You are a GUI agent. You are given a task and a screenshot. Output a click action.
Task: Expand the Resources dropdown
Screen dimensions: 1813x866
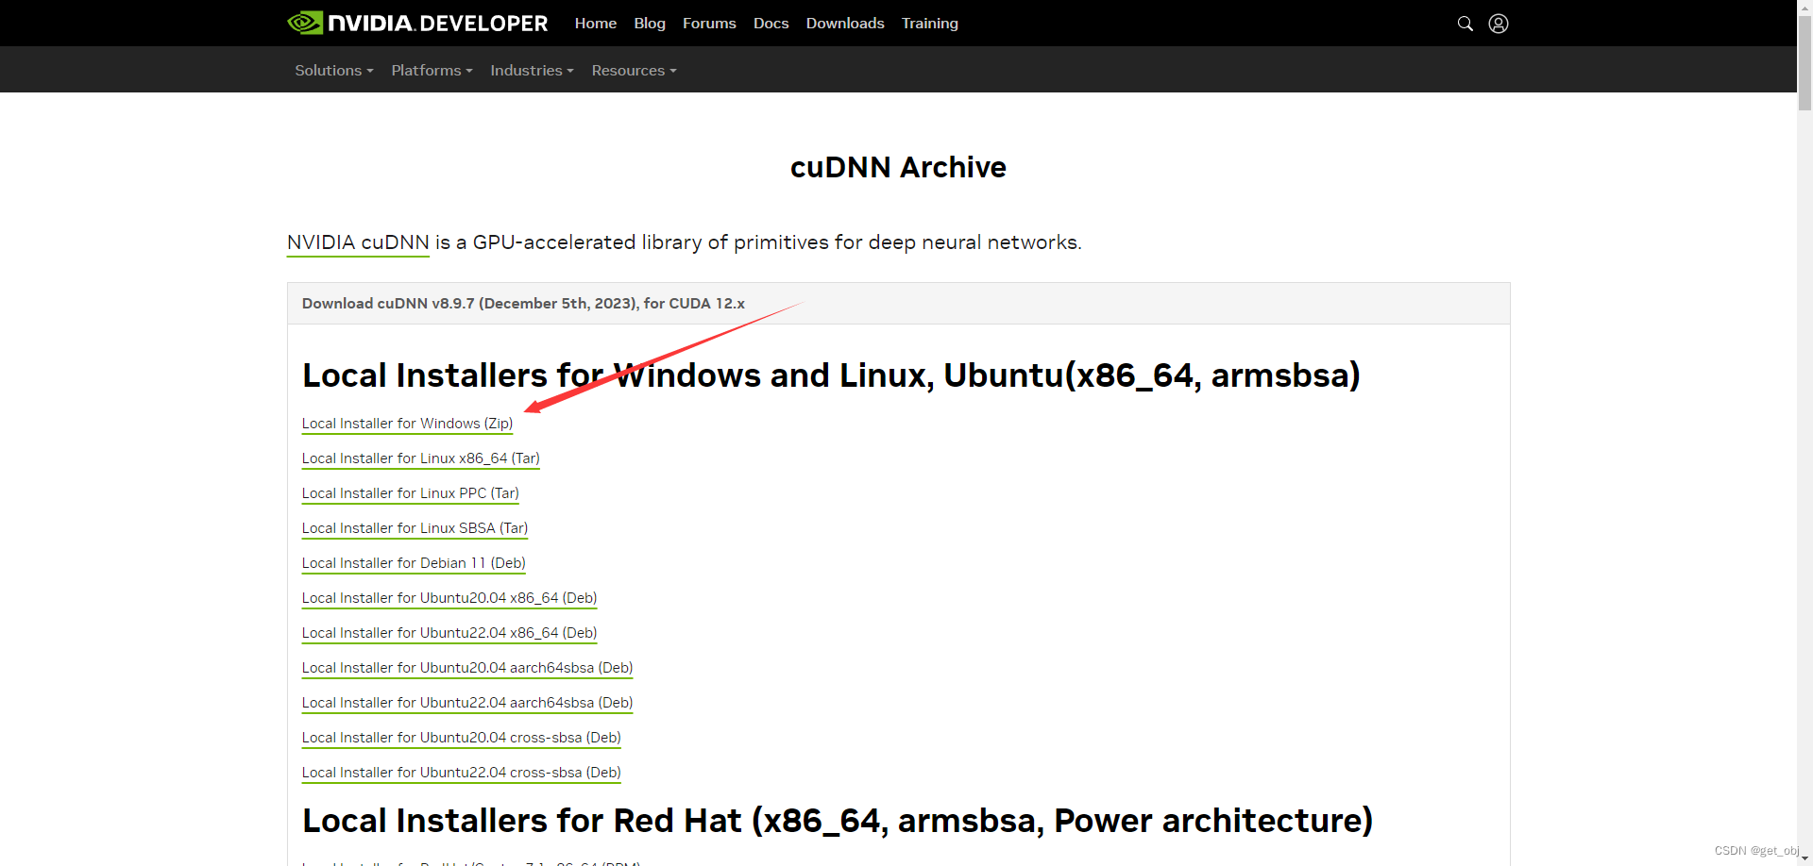[x=634, y=71]
